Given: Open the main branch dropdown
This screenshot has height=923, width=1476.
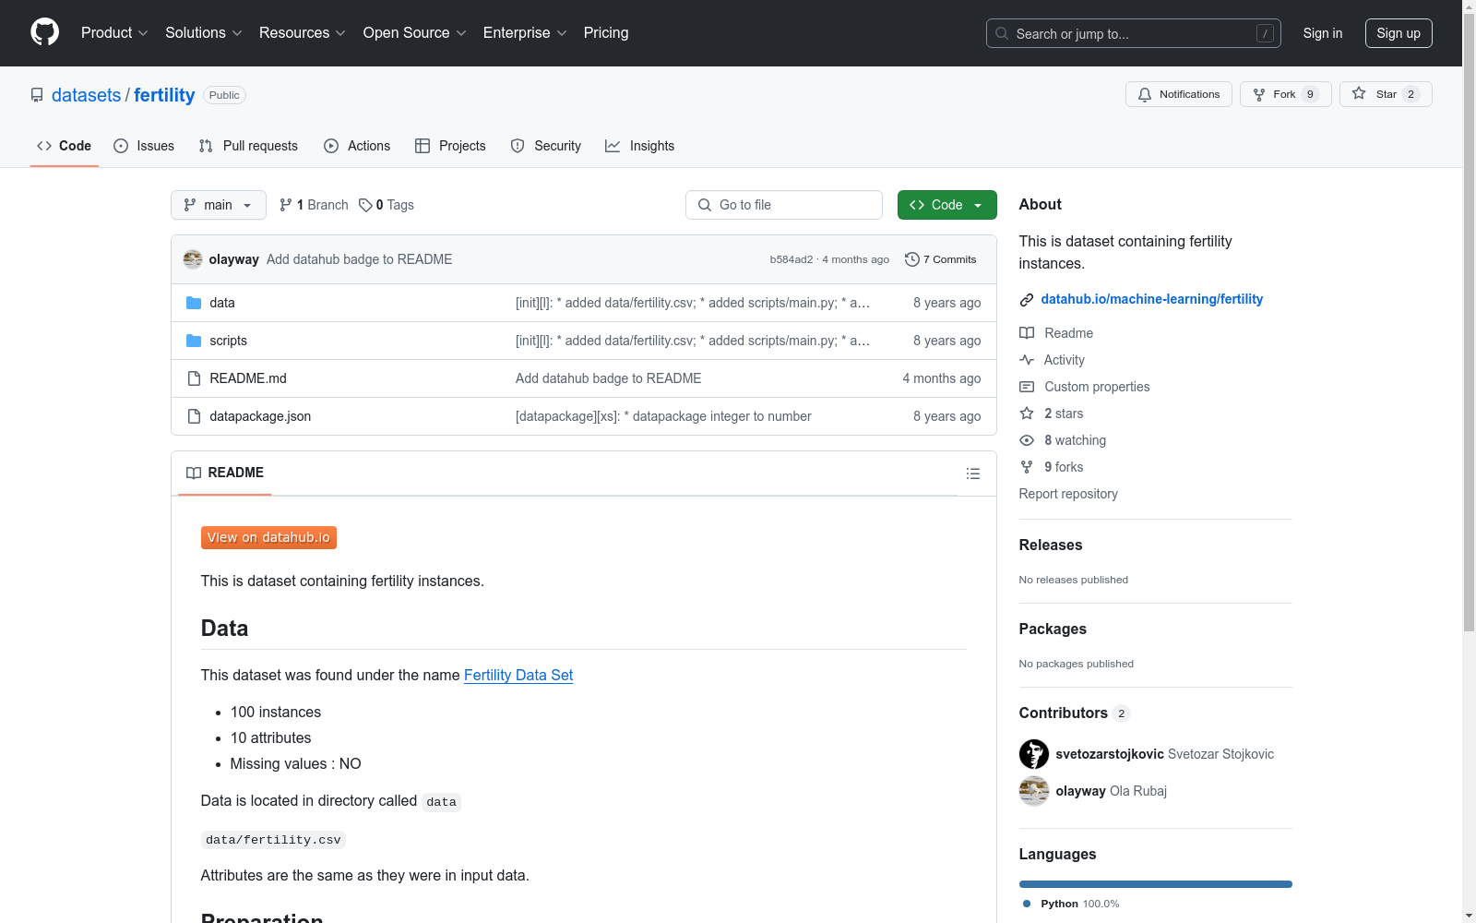Looking at the screenshot, I should point(219,205).
